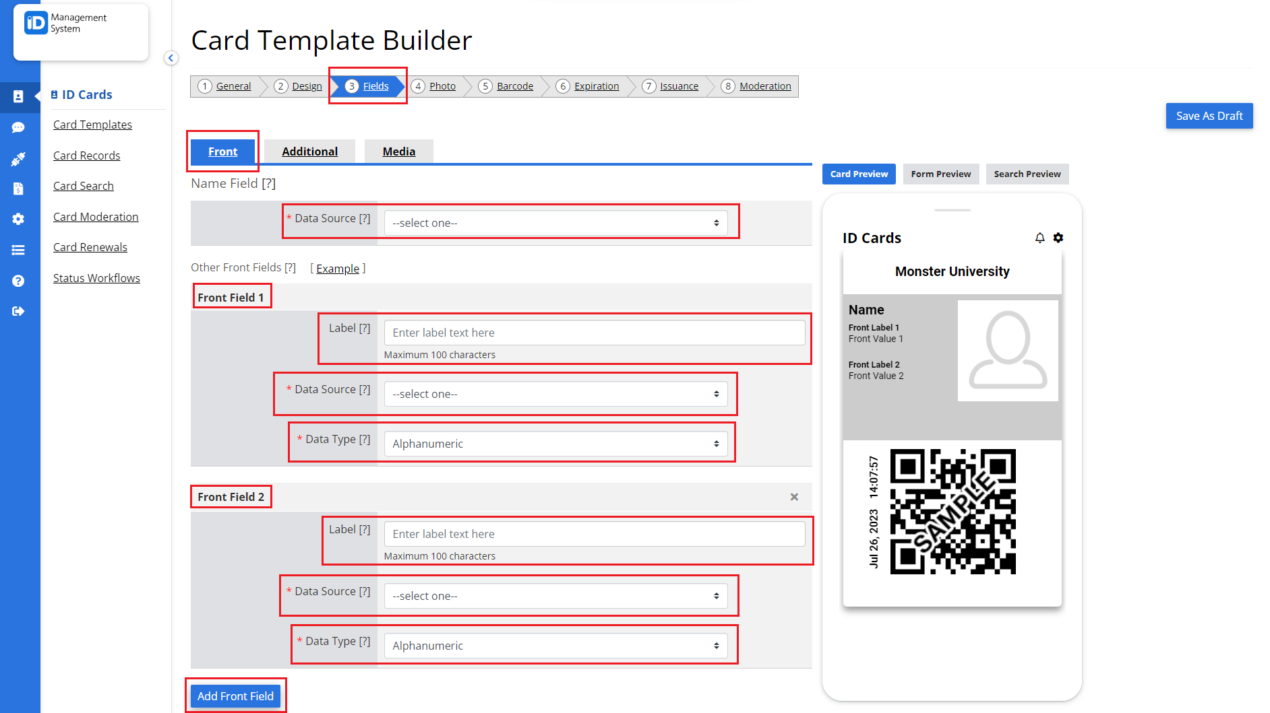
Task: Click the notification bell on the card preview
Action: point(1039,238)
